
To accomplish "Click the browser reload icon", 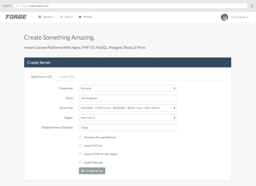I will pyautogui.click(x=18, y=6).
